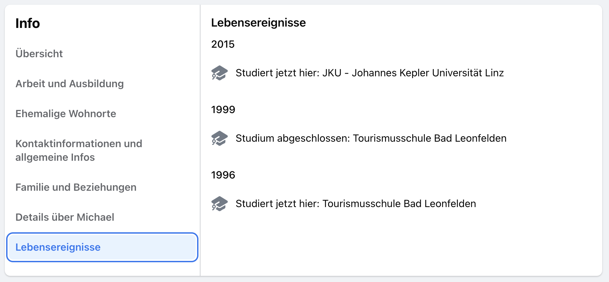
Task: Click graduation cap icon for 1996 event
Action: point(219,204)
